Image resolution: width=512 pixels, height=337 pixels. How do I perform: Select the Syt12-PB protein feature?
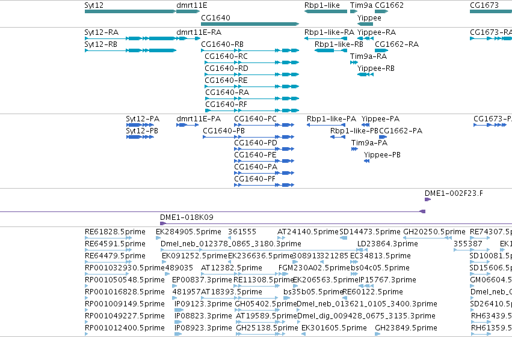pyautogui.click(x=140, y=137)
